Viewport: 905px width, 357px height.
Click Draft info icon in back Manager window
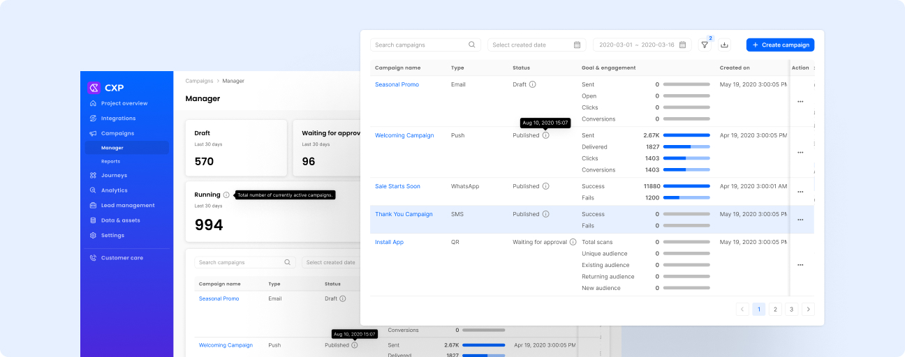[x=342, y=298]
